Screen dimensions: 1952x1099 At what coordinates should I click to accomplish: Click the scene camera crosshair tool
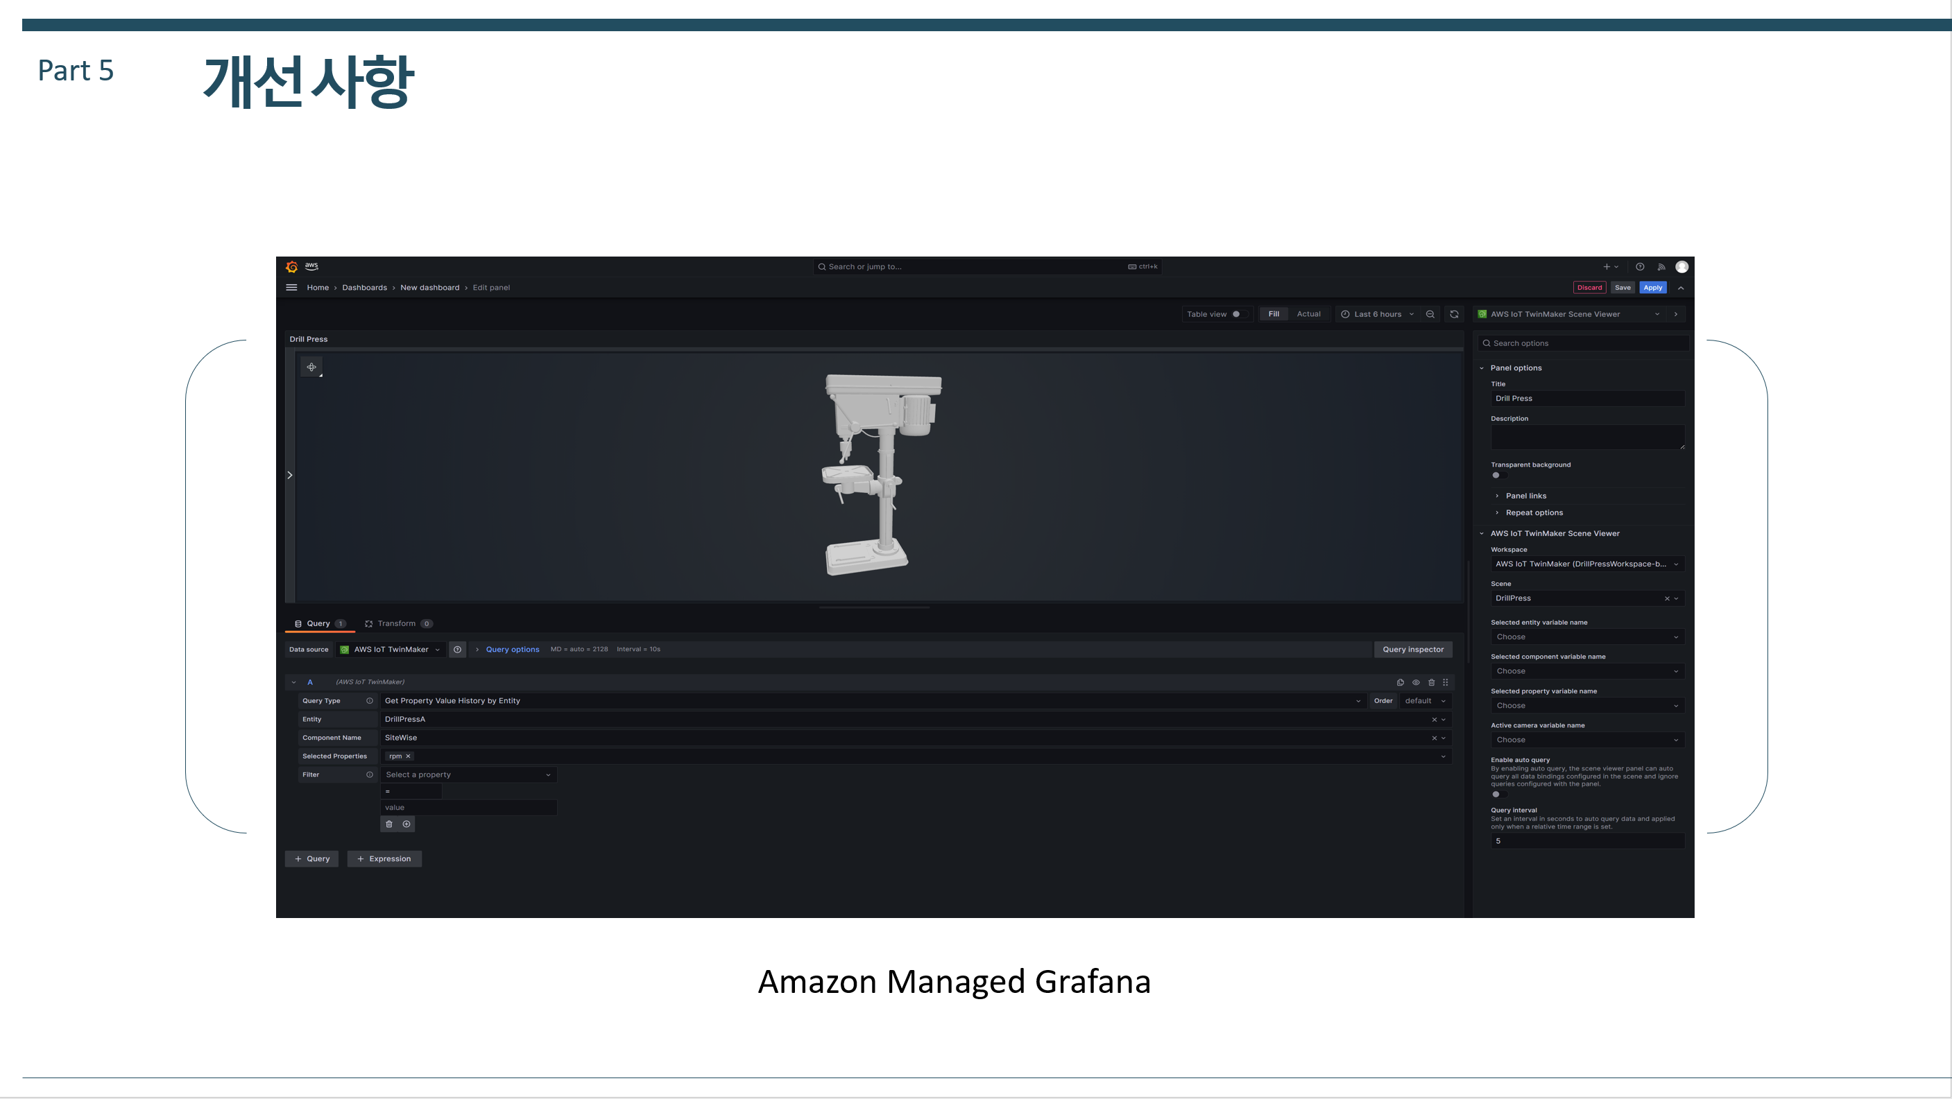coord(311,367)
